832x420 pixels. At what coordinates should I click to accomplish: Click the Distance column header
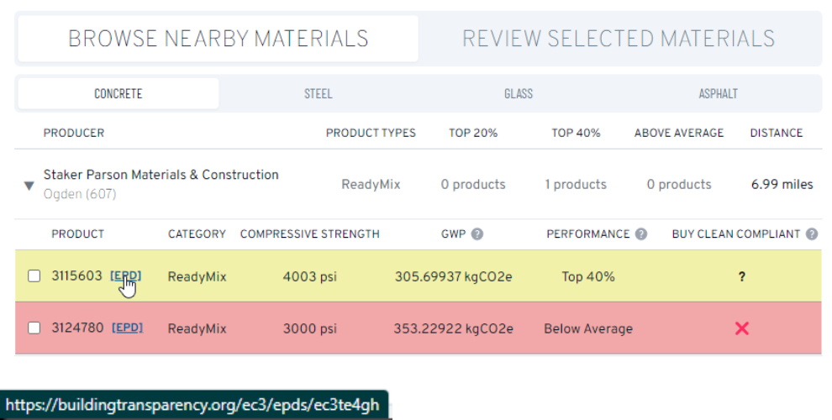(777, 133)
